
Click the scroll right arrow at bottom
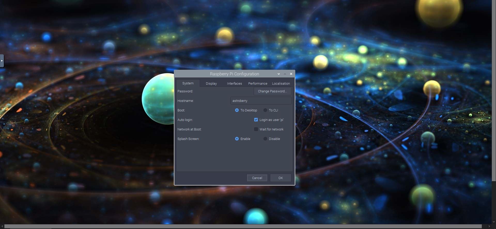(x=489, y=226)
